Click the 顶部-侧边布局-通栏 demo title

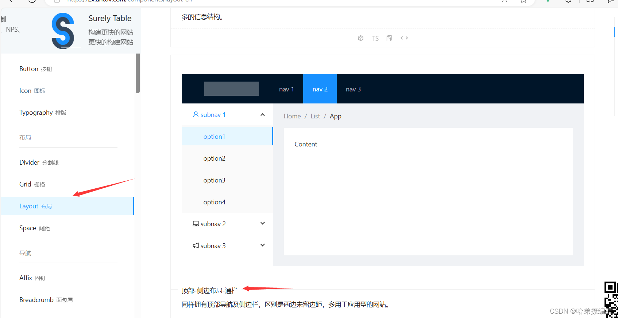point(210,291)
